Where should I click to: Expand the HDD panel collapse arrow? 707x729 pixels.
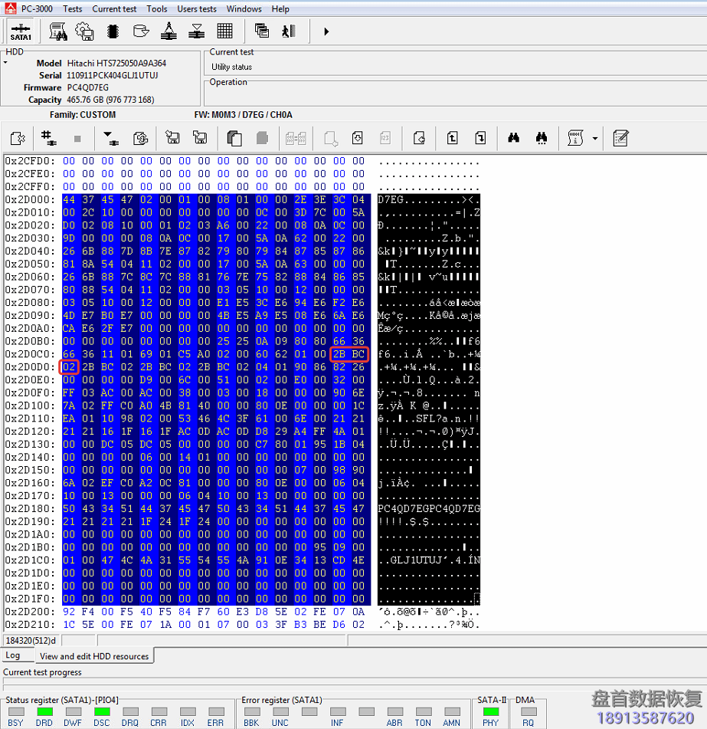5,62
